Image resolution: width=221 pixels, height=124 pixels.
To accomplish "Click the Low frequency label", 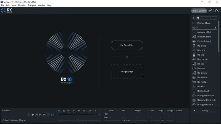I will pyautogui.click(x=152, y=111).
